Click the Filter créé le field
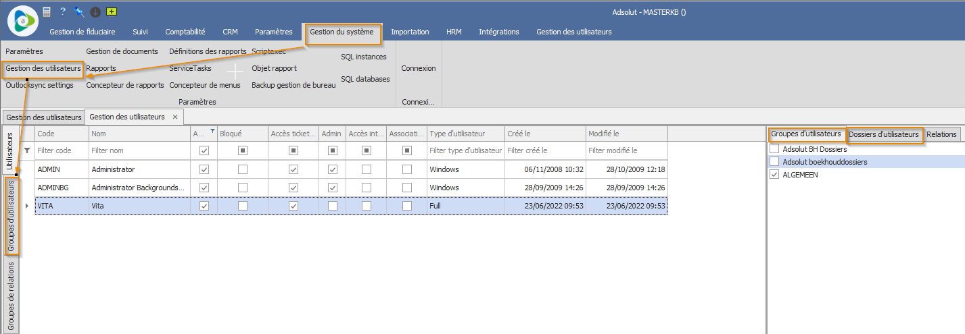Screen dimensions: 965x334 [x=545, y=150]
